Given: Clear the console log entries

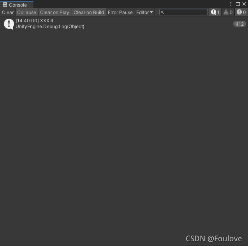Looking at the screenshot, I should coord(8,12).
